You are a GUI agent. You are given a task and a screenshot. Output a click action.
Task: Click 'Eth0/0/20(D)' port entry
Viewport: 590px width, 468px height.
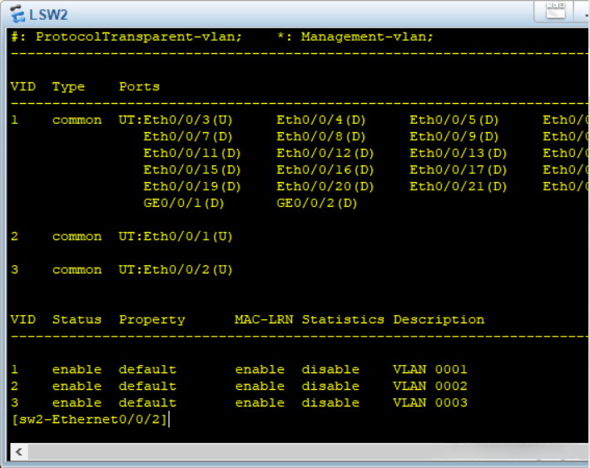click(325, 187)
